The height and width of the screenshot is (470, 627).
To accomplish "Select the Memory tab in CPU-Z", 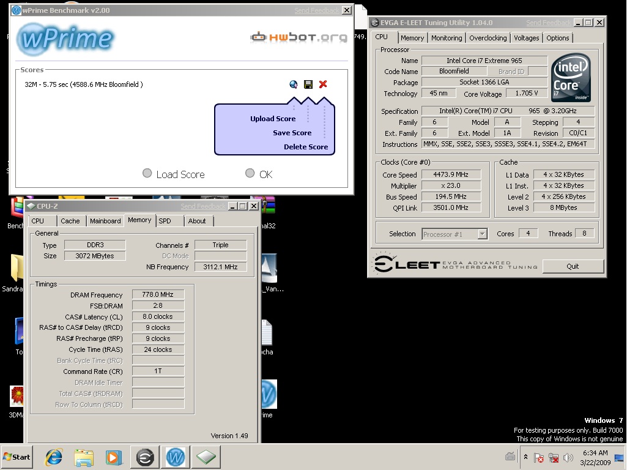I will point(139,220).
